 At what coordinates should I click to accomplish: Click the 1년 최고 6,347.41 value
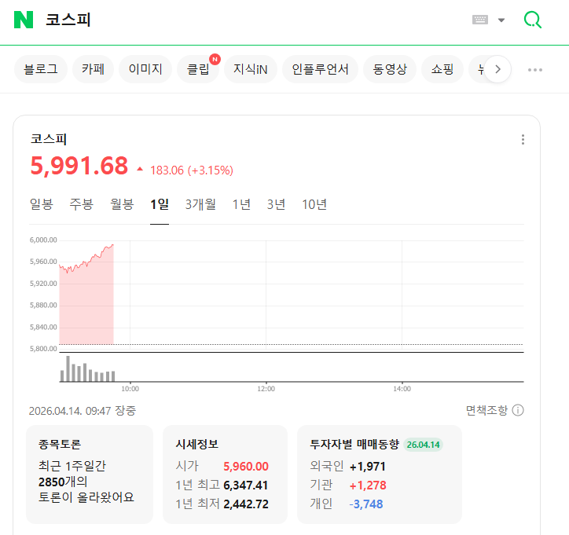click(246, 485)
